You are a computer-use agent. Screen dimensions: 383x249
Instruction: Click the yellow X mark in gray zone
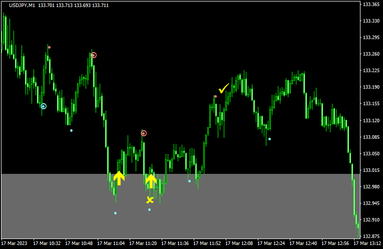[x=150, y=200]
